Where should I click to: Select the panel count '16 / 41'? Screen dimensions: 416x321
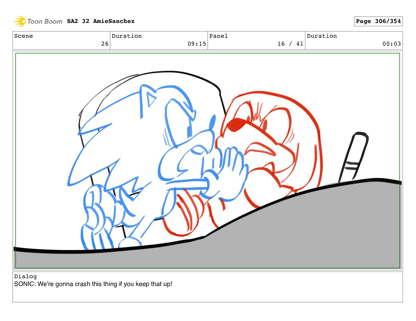[290, 44]
